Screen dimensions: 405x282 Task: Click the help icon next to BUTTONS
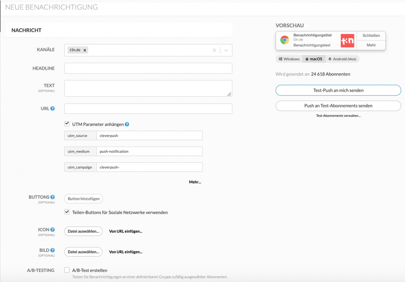pos(53,197)
